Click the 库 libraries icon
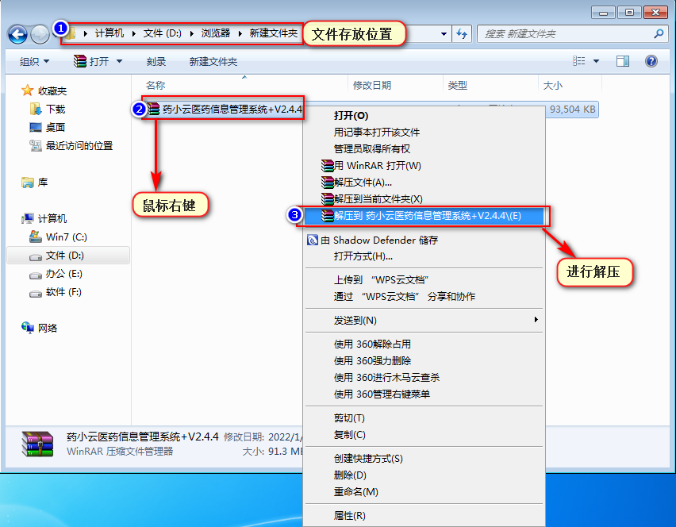The image size is (676, 527). click(x=28, y=183)
